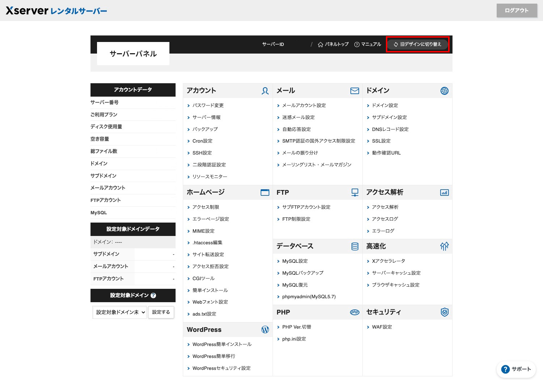Open Webフォント設定
This screenshot has width=543, height=380.
(x=210, y=302)
